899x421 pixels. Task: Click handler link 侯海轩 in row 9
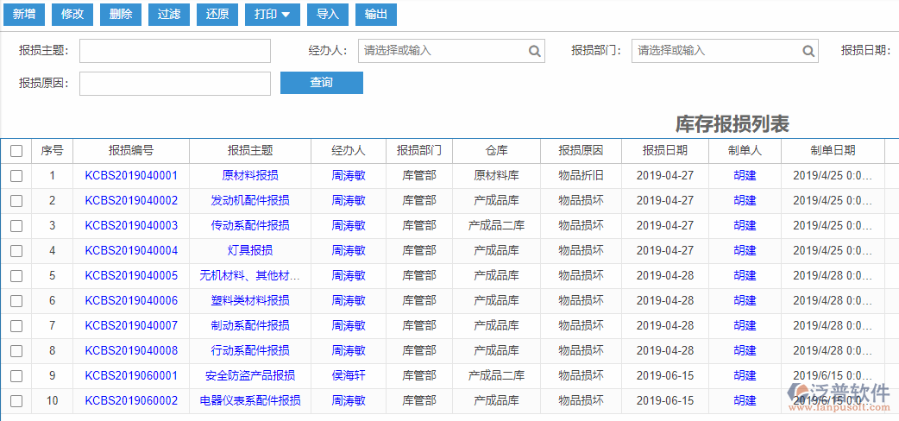(349, 375)
